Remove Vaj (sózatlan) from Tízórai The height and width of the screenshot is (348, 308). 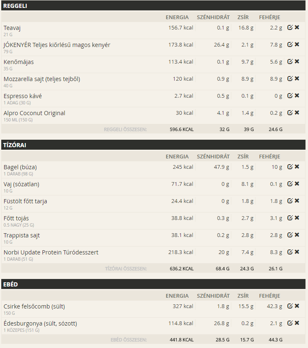(297, 184)
